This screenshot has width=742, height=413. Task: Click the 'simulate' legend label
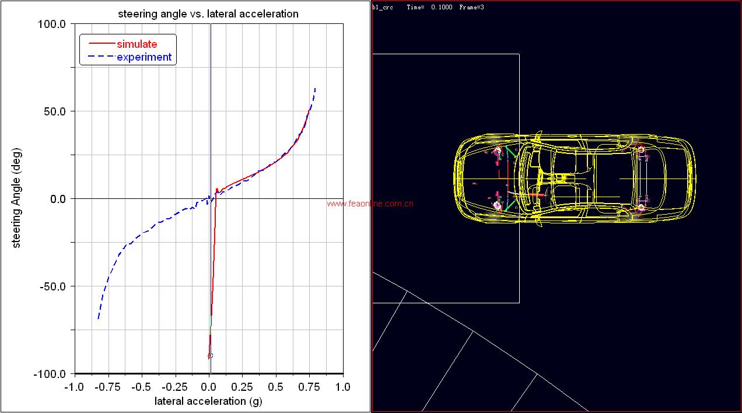[136, 44]
